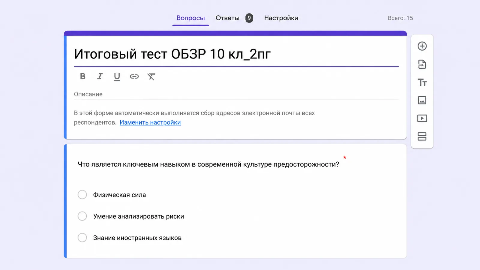Open the Настройки tab
Viewport: 480px width, 270px height.
coord(281,18)
